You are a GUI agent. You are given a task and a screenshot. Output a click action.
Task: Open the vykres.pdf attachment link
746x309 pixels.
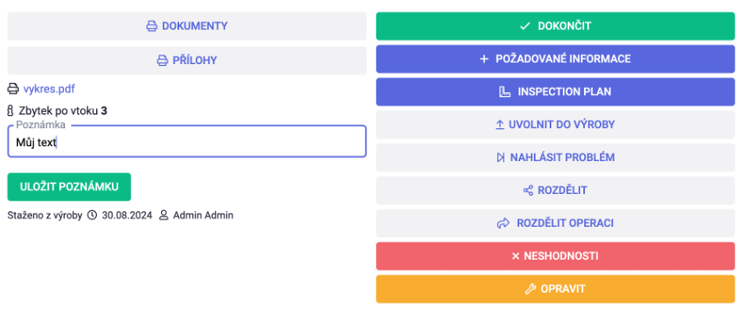[49, 89]
